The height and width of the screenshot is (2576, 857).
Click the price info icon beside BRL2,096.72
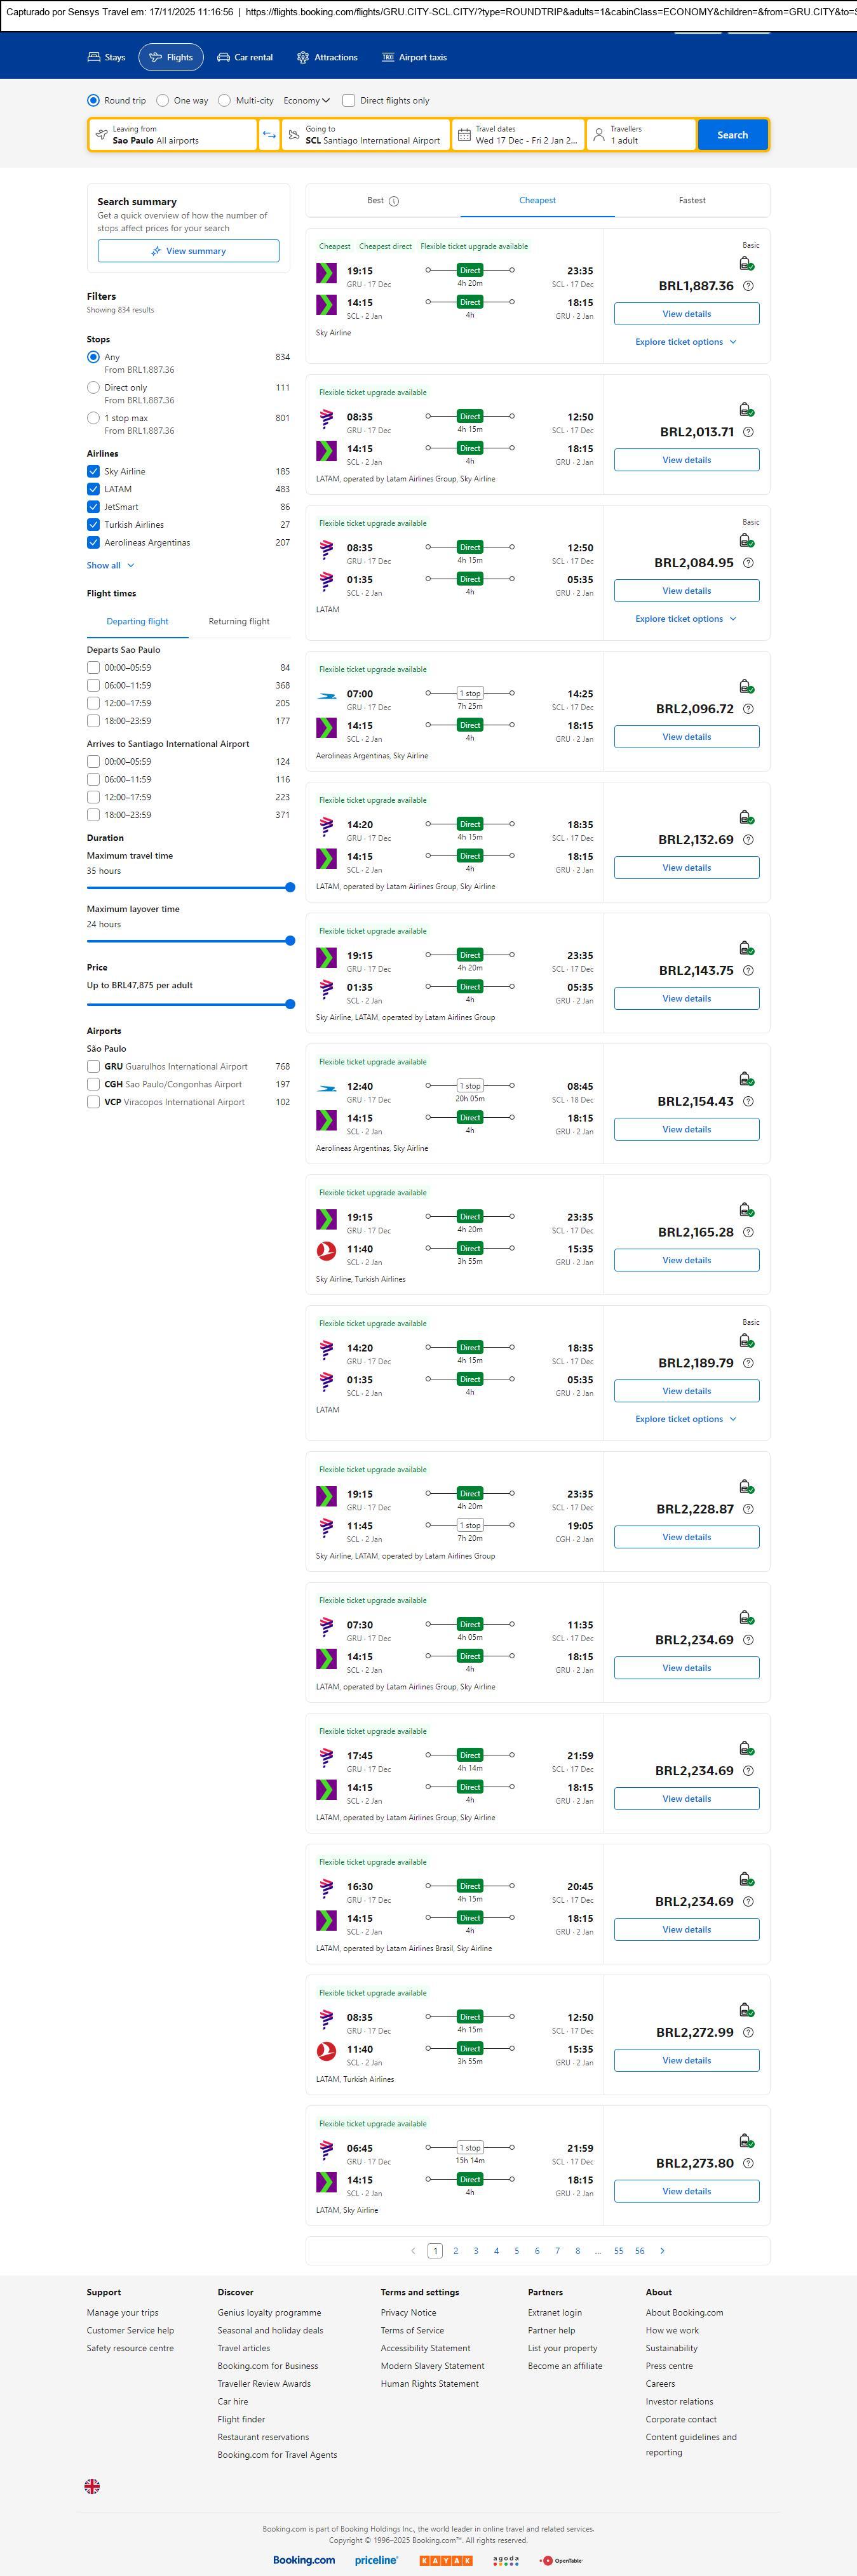pyautogui.click(x=748, y=709)
